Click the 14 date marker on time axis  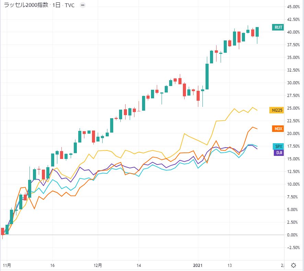coord(139,266)
